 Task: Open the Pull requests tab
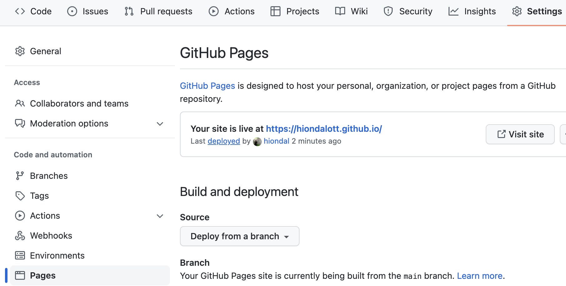coord(158,11)
